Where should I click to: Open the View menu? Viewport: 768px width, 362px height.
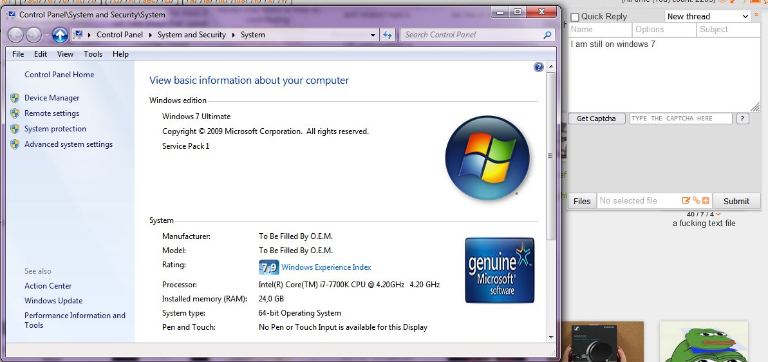point(65,54)
